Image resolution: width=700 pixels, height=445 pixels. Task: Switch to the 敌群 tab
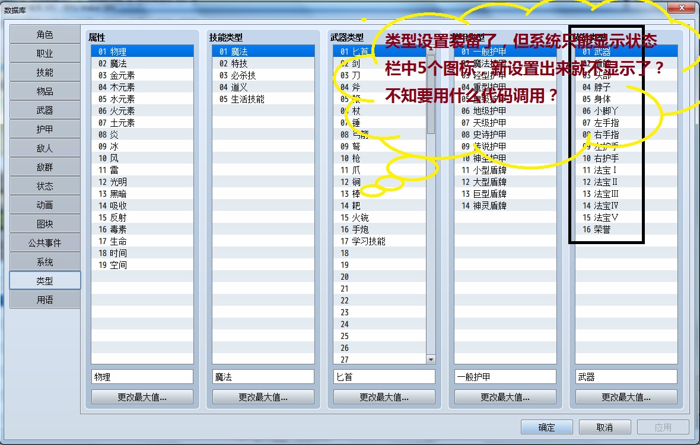44,167
